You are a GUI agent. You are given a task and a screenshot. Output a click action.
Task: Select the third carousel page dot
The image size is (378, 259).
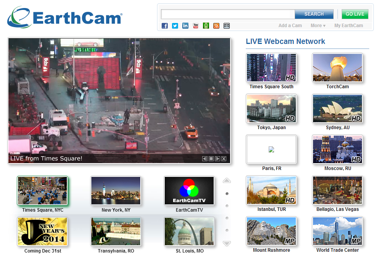(x=227, y=218)
